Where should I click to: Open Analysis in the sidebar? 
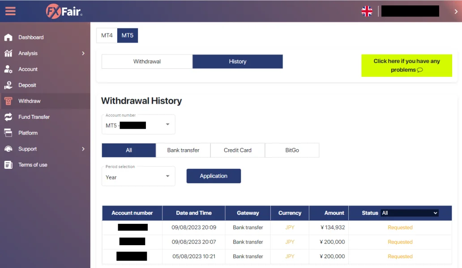pos(28,53)
